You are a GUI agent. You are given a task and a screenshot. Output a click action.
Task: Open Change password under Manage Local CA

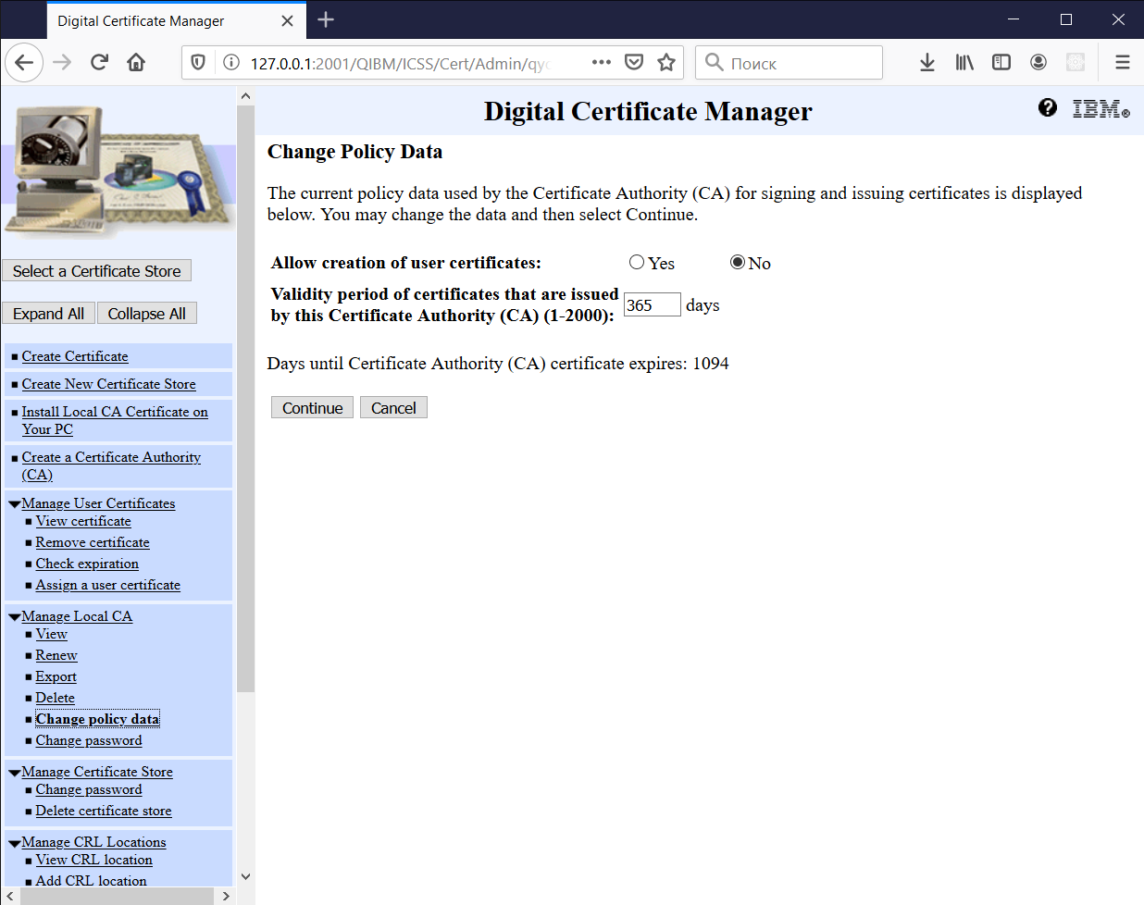click(x=89, y=740)
